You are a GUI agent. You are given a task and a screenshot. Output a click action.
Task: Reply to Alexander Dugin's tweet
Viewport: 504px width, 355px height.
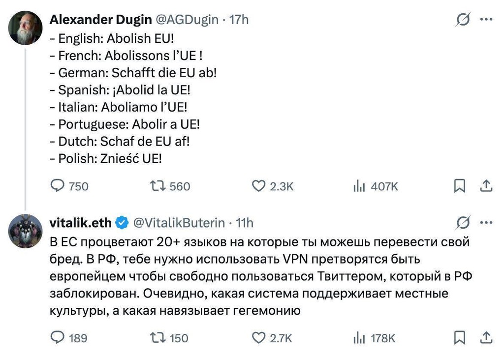click(58, 186)
